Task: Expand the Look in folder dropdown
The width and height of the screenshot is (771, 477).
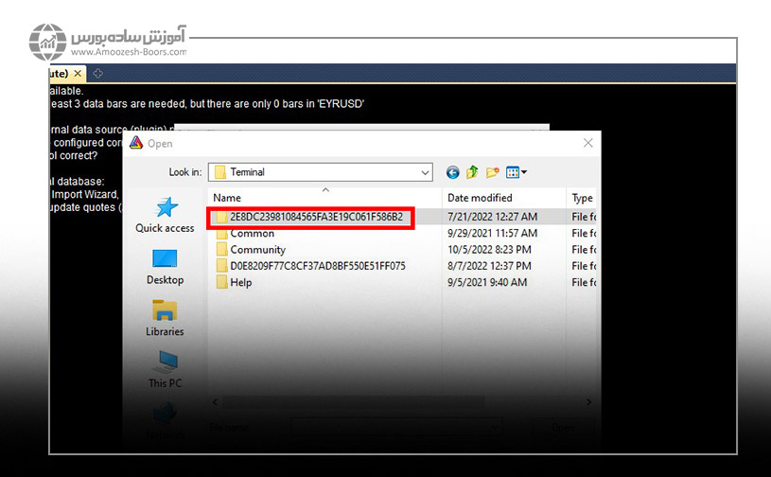Action: [424, 172]
